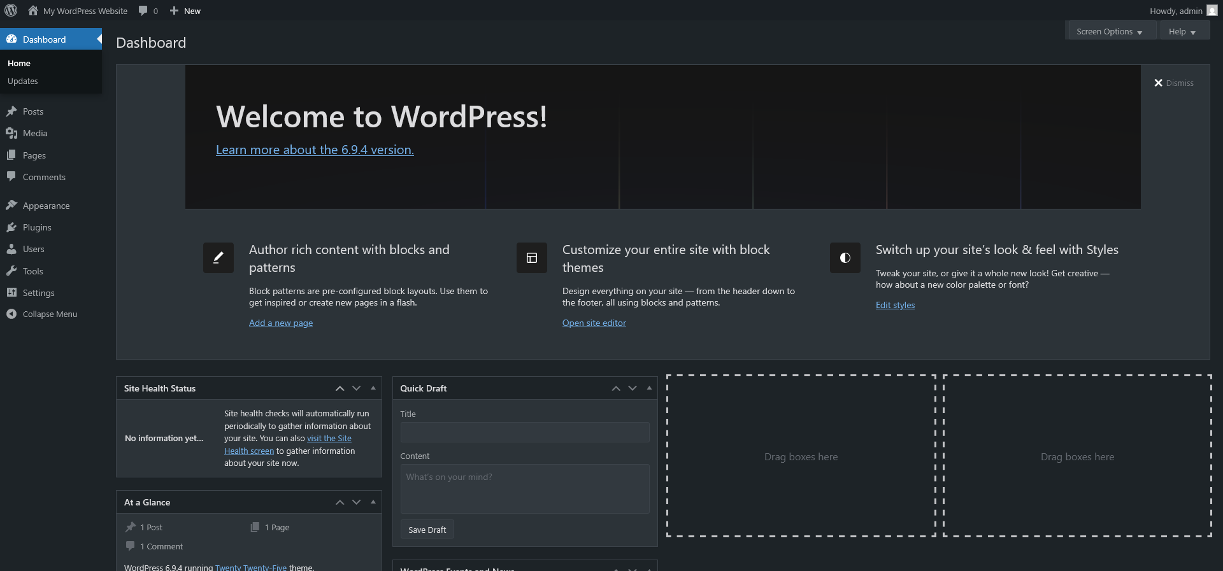Click the Media icon in sidebar
Screen dimensions: 1223x571
pos(11,133)
